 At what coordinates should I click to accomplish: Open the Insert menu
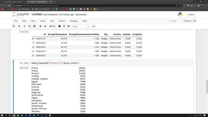tap(43, 21)
